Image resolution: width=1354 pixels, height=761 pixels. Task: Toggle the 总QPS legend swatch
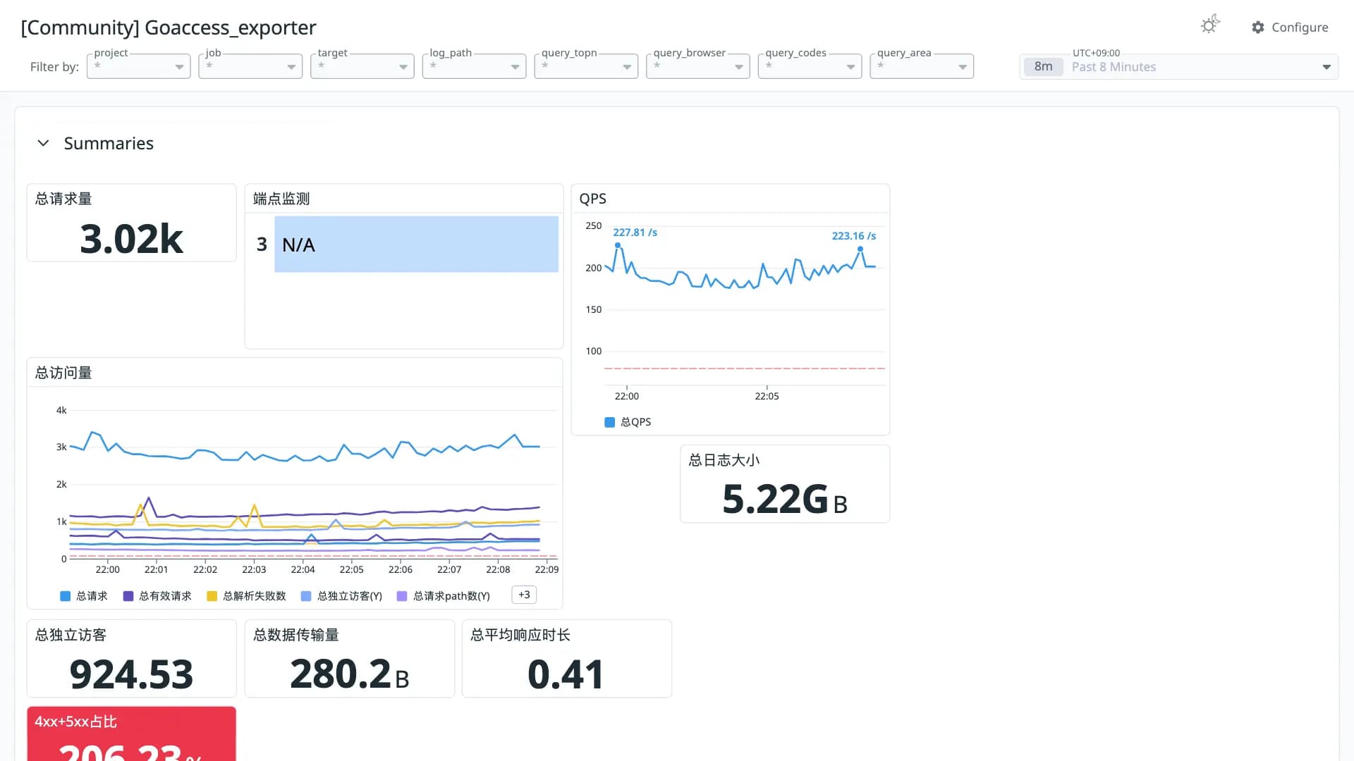[609, 422]
